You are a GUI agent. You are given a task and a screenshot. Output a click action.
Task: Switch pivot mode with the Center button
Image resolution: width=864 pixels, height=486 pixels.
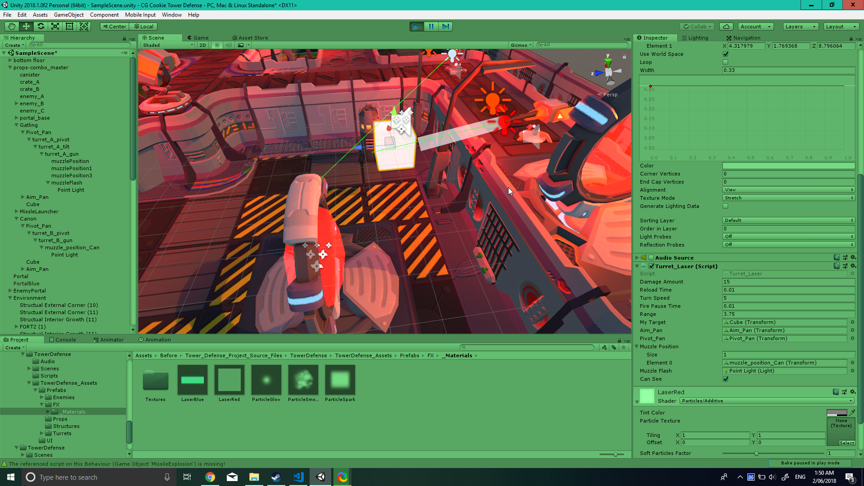[114, 26]
